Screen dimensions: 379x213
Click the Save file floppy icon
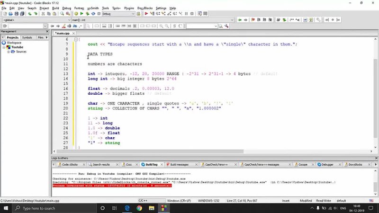tap(17, 14)
